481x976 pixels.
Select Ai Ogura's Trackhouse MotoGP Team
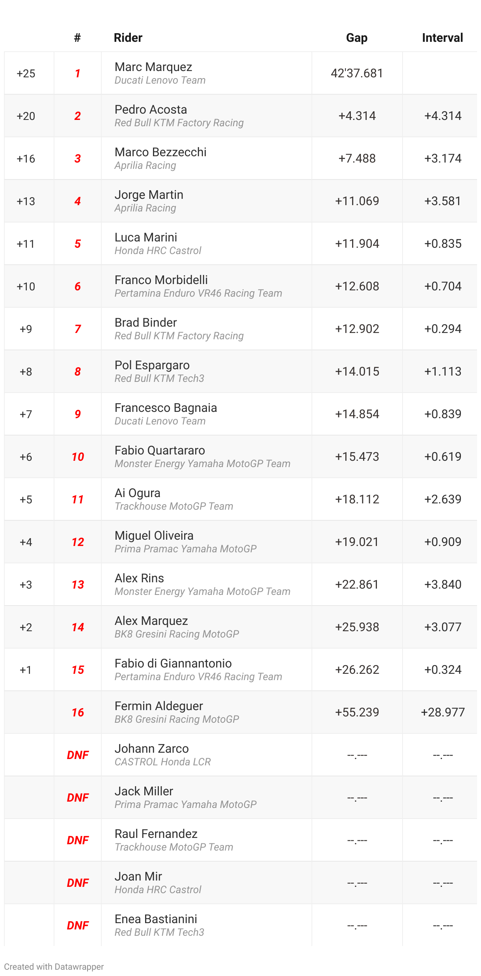(x=174, y=506)
